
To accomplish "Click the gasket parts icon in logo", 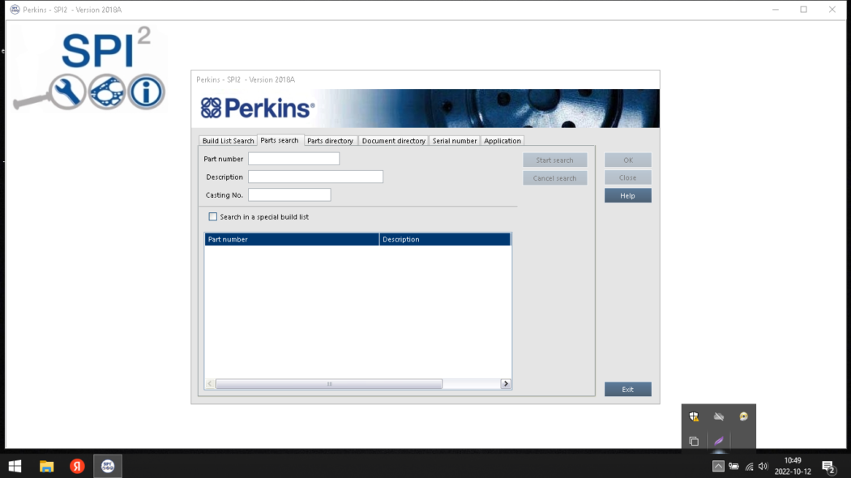I will (x=107, y=92).
